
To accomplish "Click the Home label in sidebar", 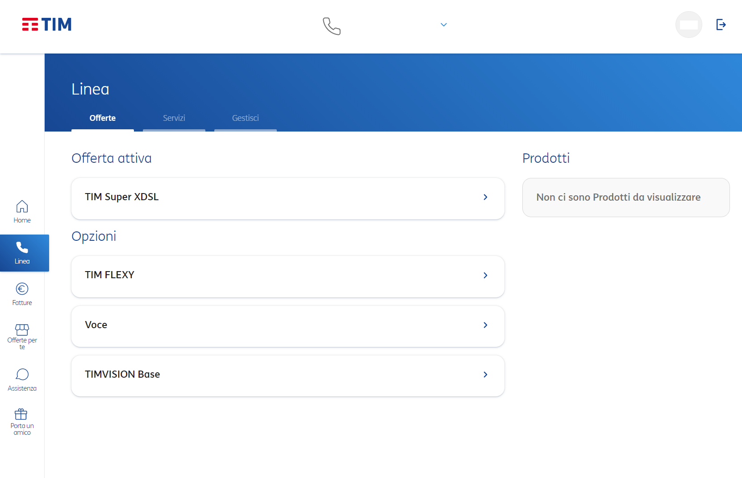I will pos(22,220).
